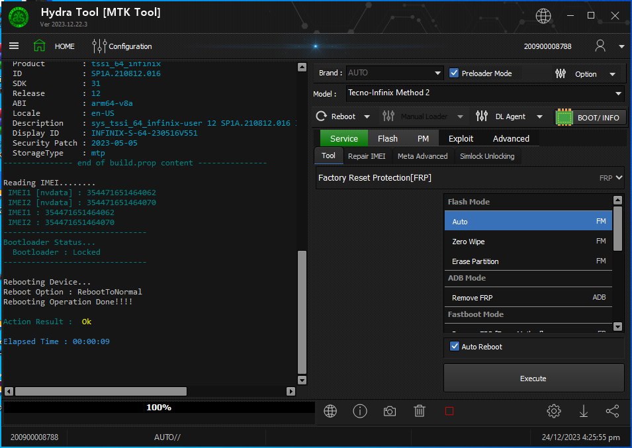Click the Elapsed Time log line

(56, 341)
